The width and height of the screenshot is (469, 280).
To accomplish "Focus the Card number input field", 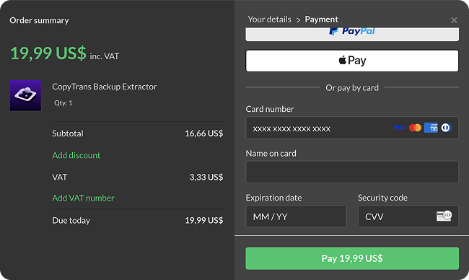I will click(x=352, y=128).
